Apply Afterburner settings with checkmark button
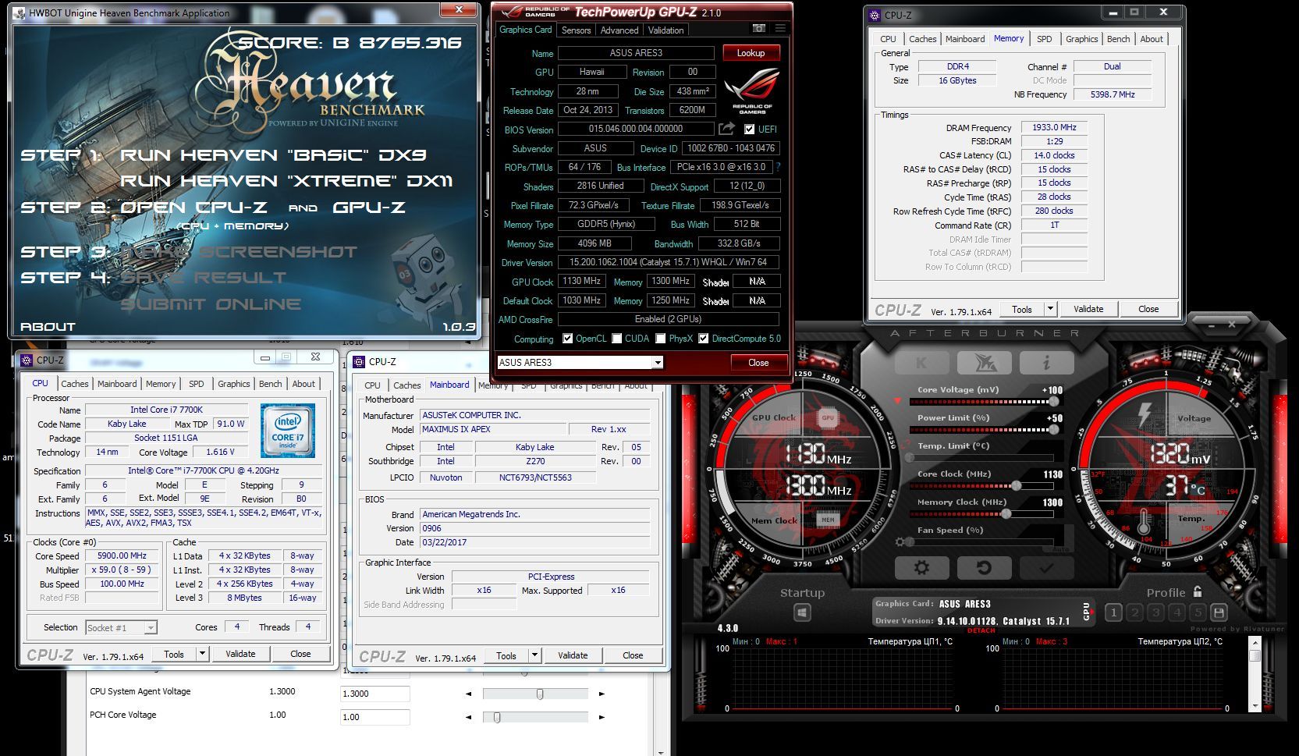The image size is (1299, 756). point(1046,568)
